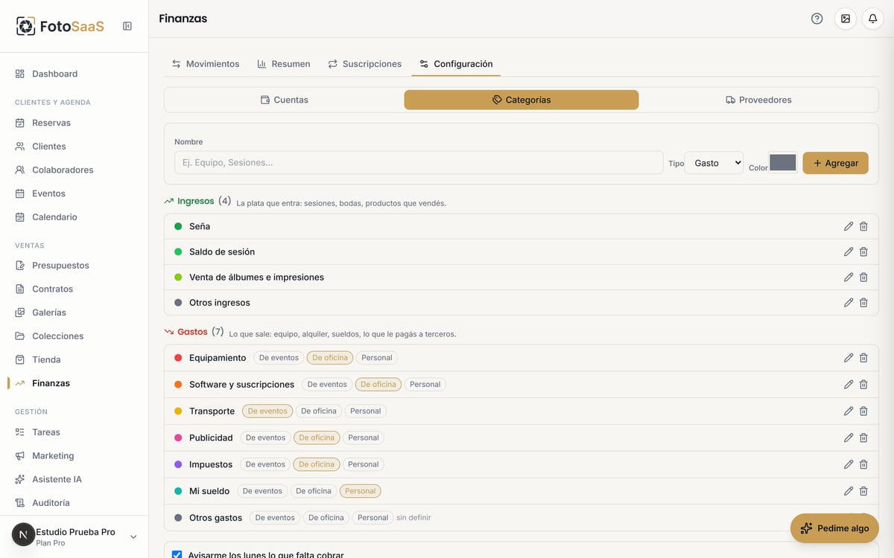Edit the Saldo de sesión category
This screenshot has width=894, height=558.
click(849, 251)
